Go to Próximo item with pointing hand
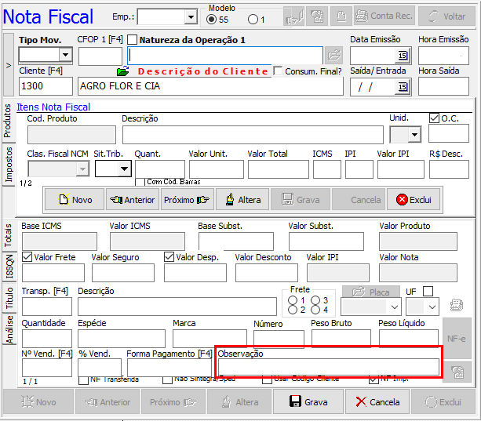Viewport: 481px width, 421px height. click(x=187, y=200)
